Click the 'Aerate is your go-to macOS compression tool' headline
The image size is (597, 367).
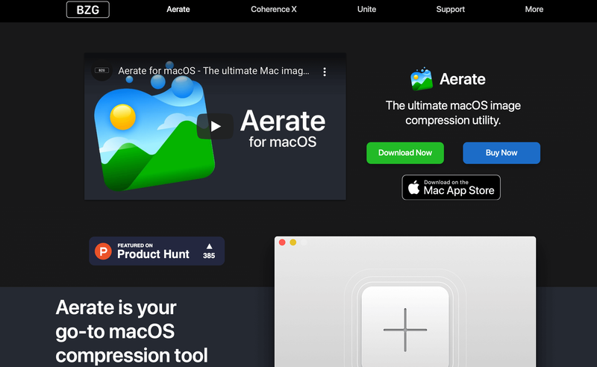(x=132, y=331)
